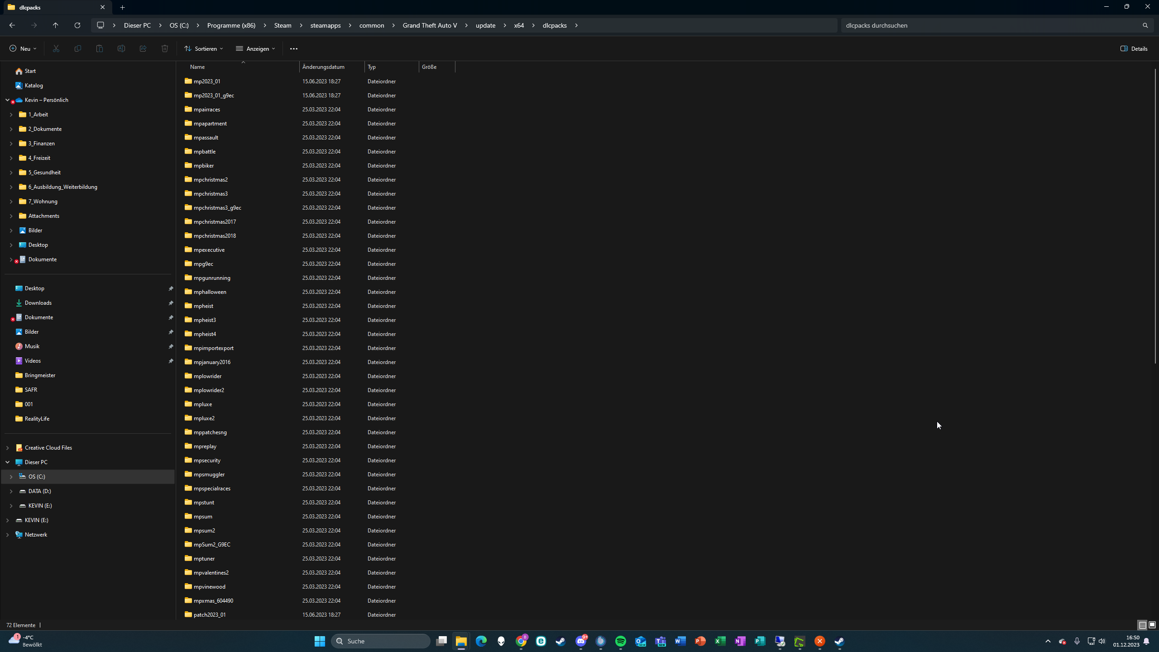Open sharing options with the share icon

pos(143,48)
